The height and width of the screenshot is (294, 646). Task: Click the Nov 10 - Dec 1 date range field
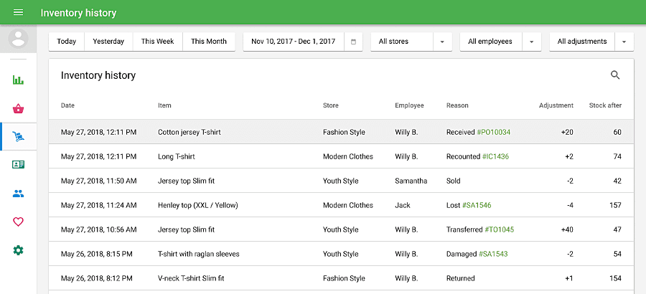[294, 42]
